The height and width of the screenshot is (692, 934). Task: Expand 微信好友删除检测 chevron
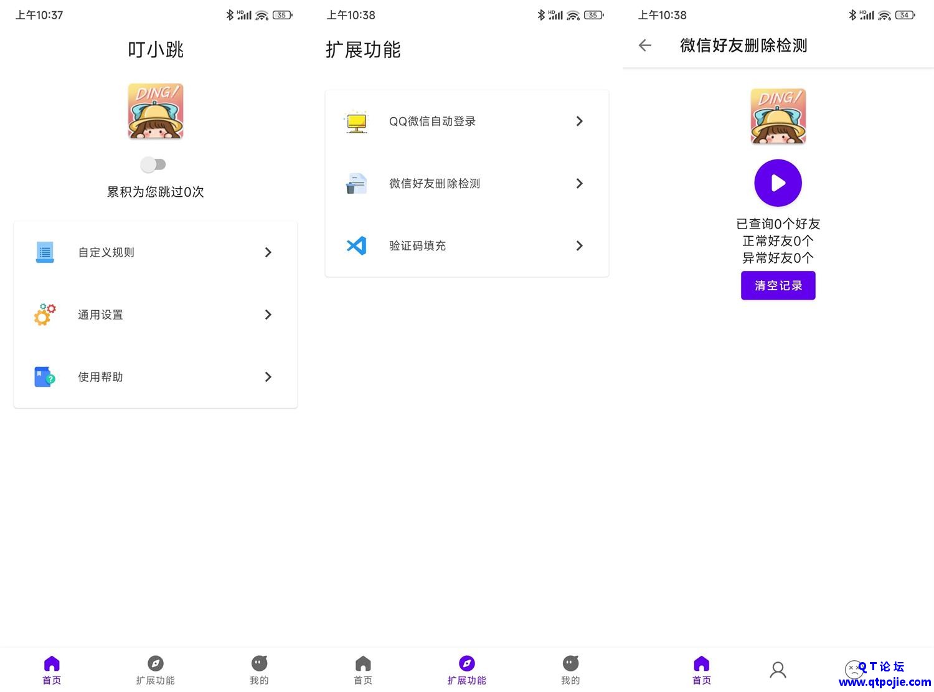click(x=580, y=183)
